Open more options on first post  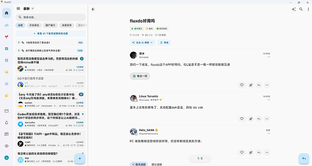267,85
